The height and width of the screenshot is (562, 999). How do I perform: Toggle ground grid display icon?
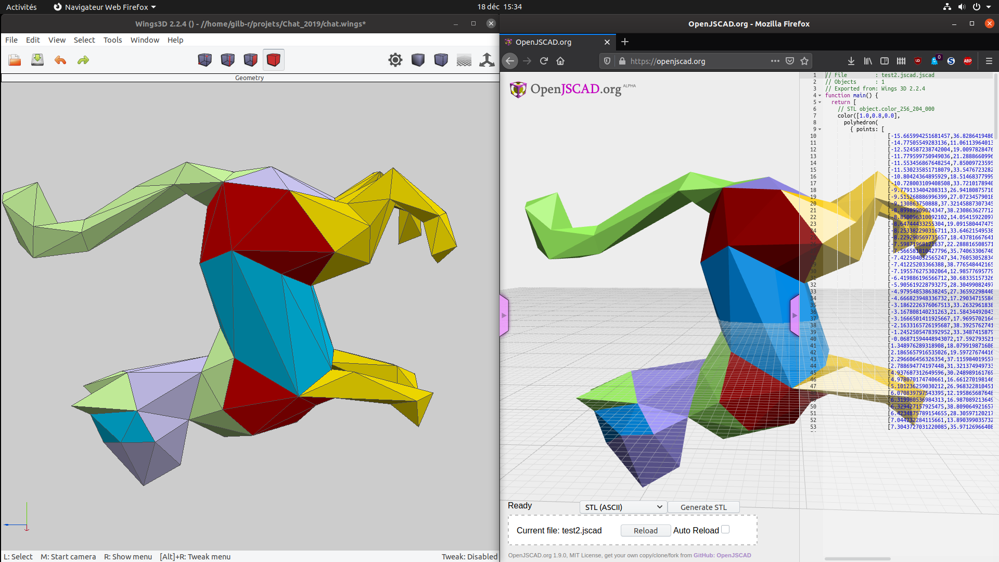[464, 60]
